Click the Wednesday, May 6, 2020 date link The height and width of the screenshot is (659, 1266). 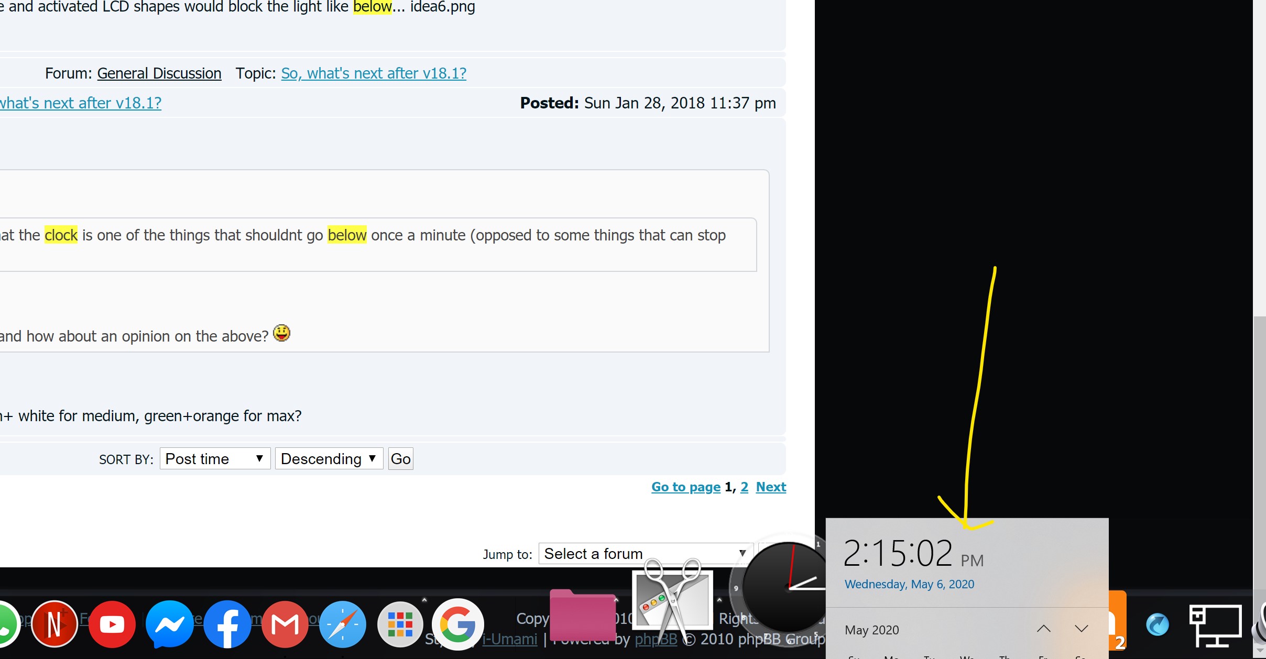[x=909, y=584]
